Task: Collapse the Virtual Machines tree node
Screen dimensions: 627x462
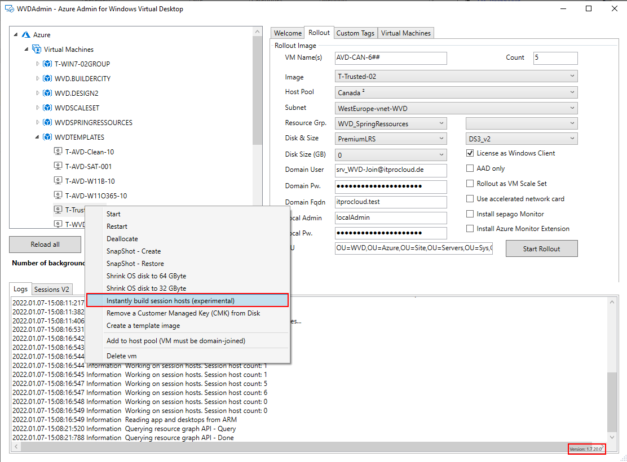Action: coord(27,49)
